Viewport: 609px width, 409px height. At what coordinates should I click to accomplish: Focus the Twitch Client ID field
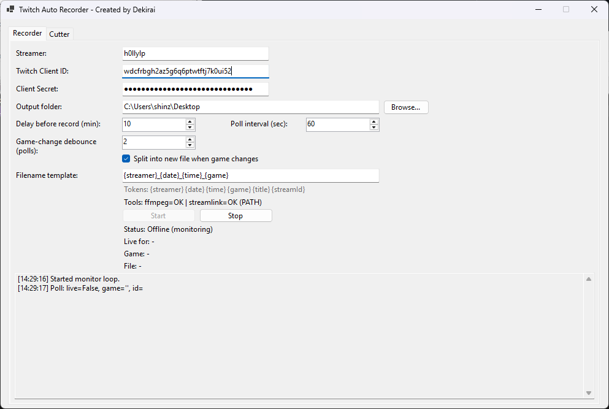(196, 71)
